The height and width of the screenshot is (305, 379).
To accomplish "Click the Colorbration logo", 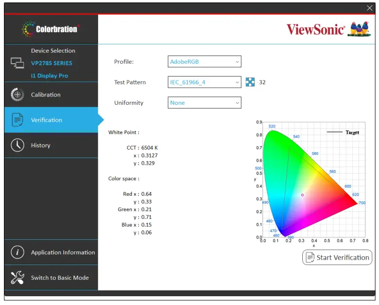I will coord(50,29).
